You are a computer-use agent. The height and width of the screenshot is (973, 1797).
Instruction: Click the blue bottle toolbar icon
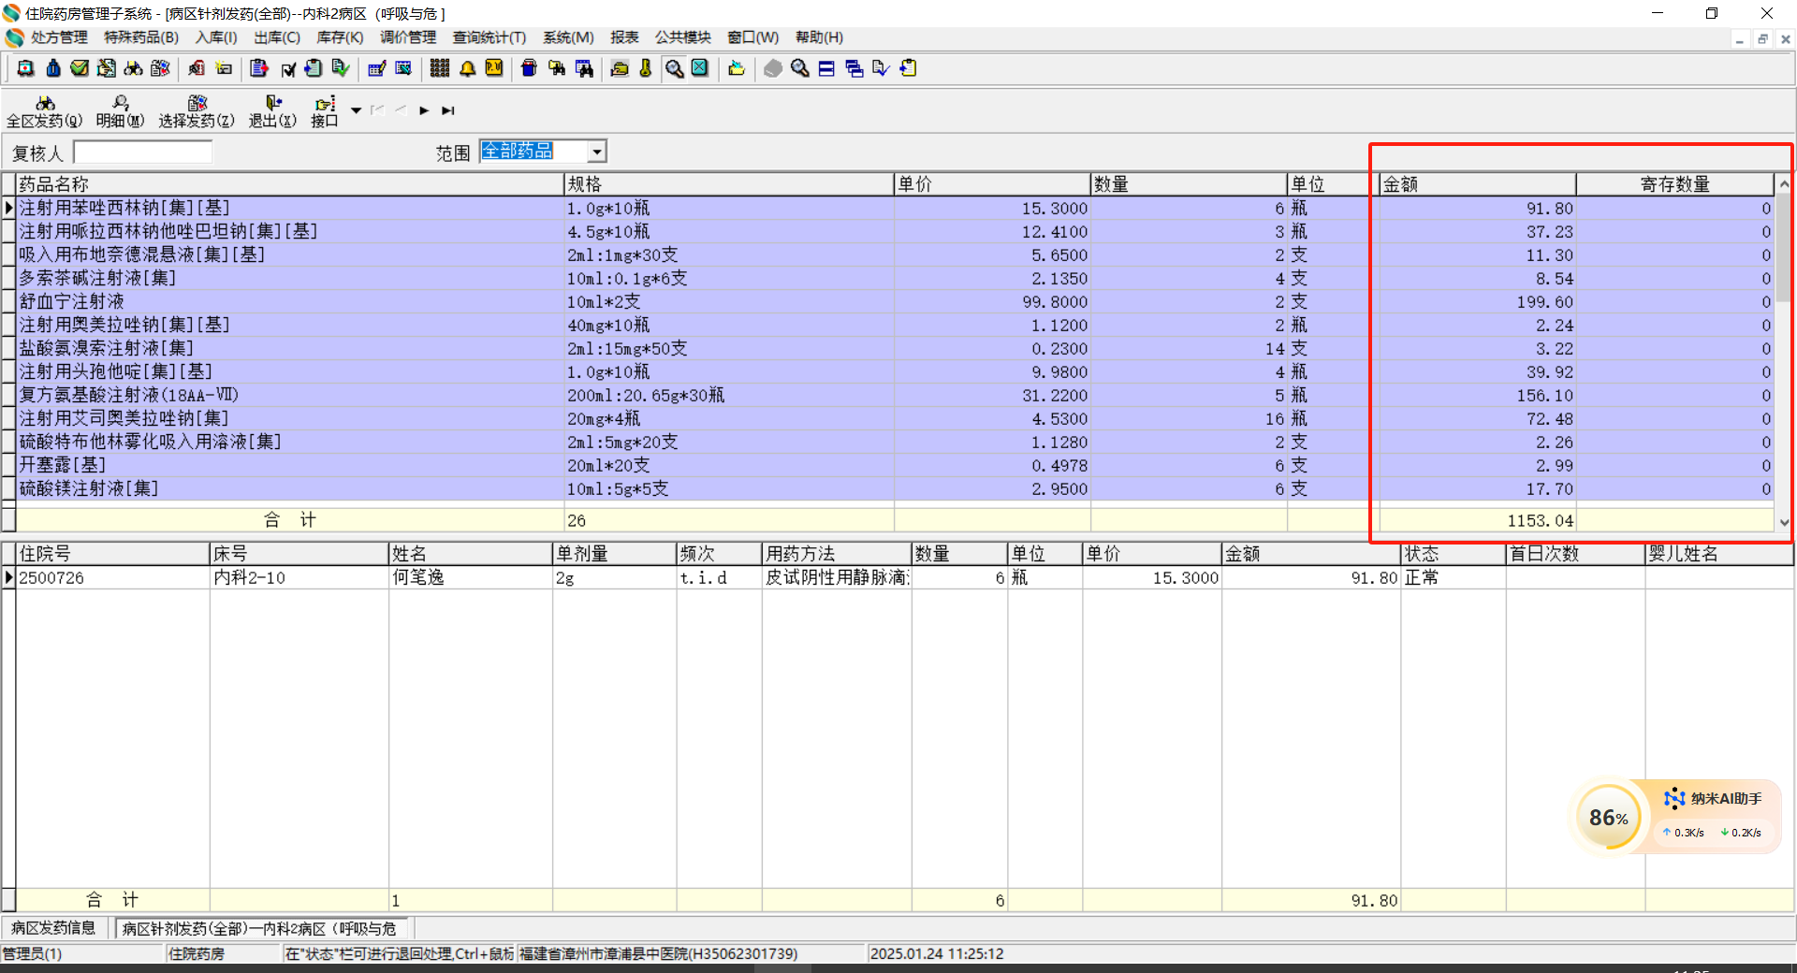(53, 68)
